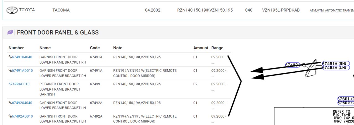Select the 67602 callout in diagram
This screenshot has width=354, height=125.
click(x=345, y=103)
